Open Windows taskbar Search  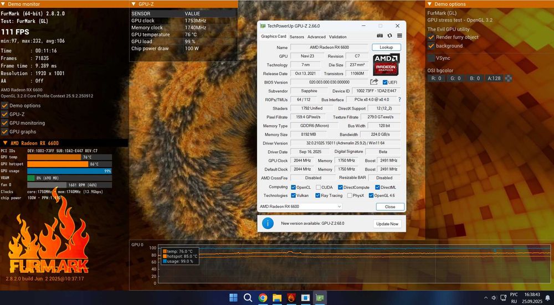click(248, 298)
